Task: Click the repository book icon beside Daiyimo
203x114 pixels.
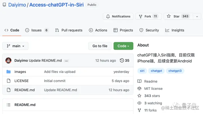Action: [x=4, y=5]
